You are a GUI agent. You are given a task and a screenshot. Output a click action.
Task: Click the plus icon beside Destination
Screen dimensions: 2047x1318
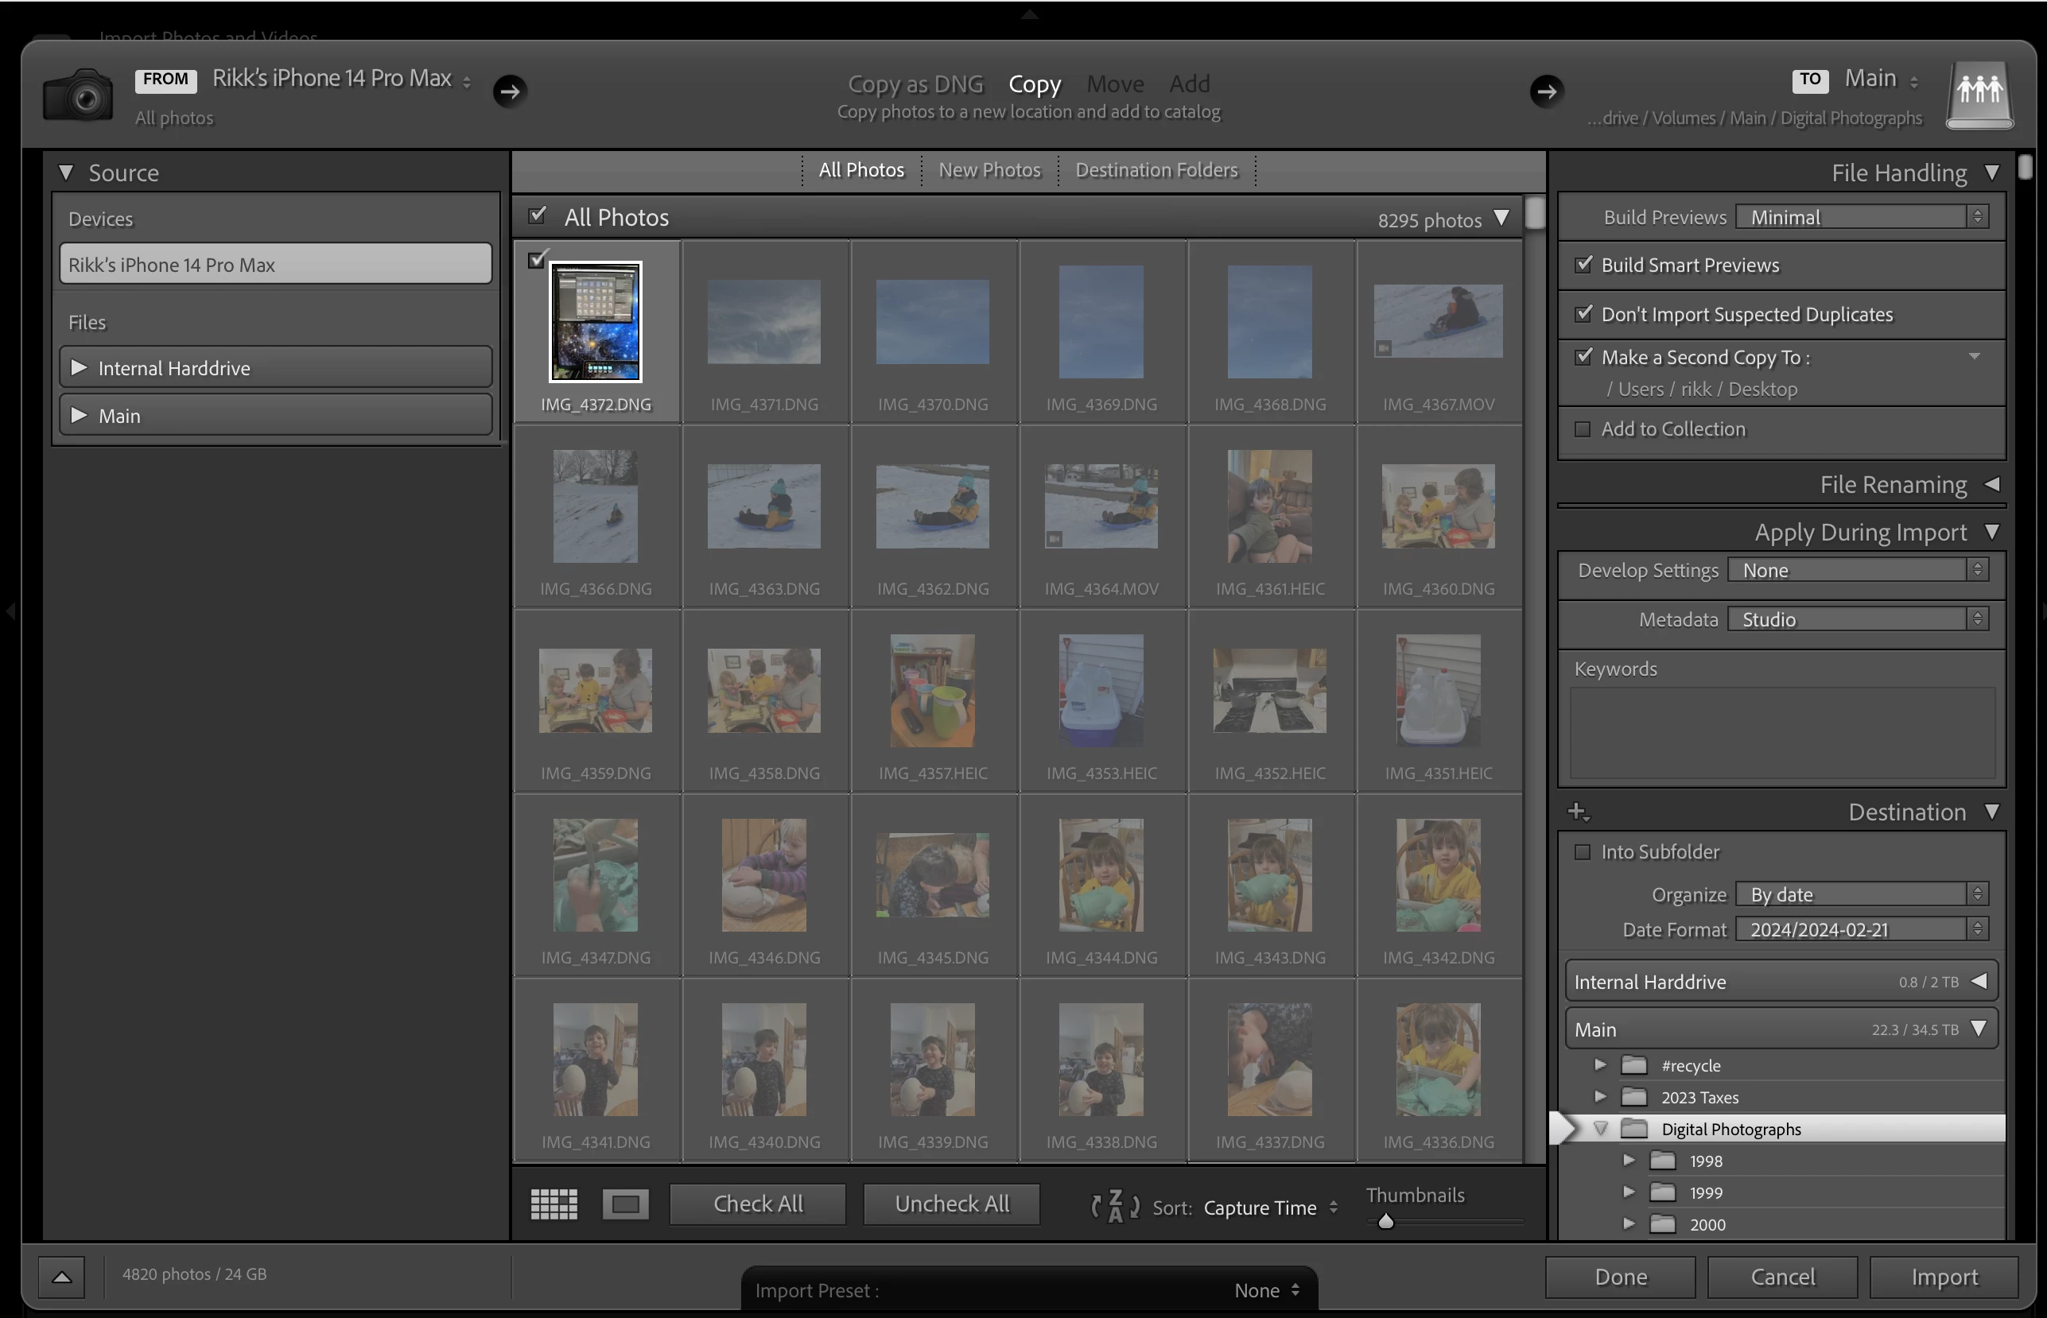(1577, 812)
